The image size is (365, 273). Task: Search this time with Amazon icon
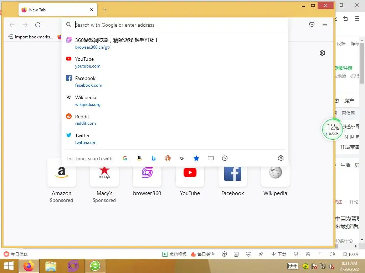139,158
